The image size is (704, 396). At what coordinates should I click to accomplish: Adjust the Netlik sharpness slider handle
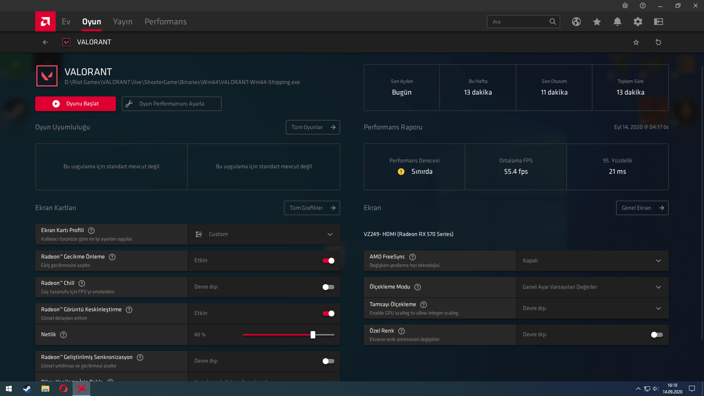coord(313,335)
